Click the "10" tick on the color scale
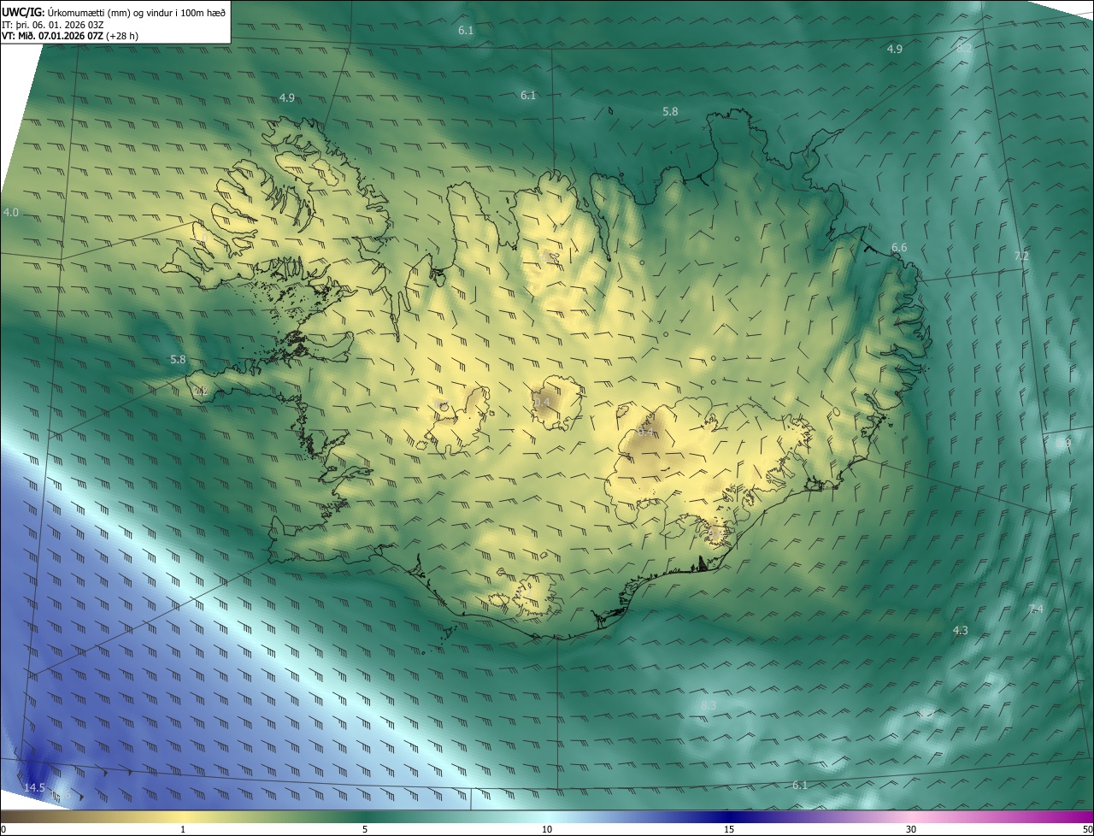Screen dimensions: 1094x836 (547, 829)
